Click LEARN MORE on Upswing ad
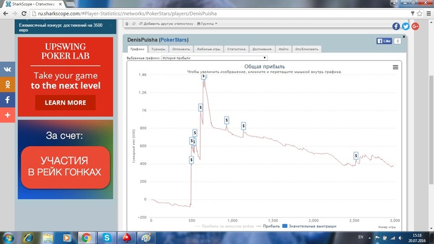Image resolution: width=434 pixels, height=244 pixels. pos(65,103)
